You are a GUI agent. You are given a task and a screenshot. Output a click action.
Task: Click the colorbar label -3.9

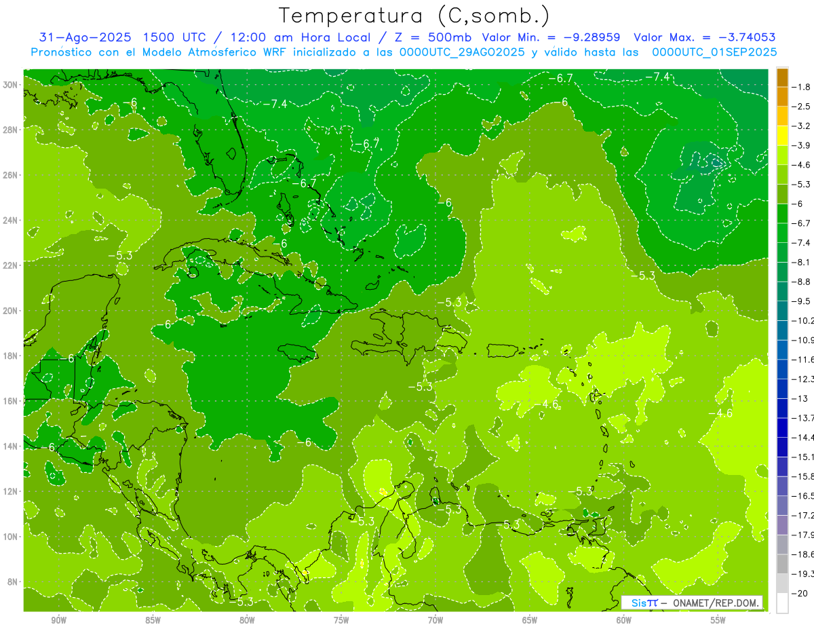click(x=801, y=145)
